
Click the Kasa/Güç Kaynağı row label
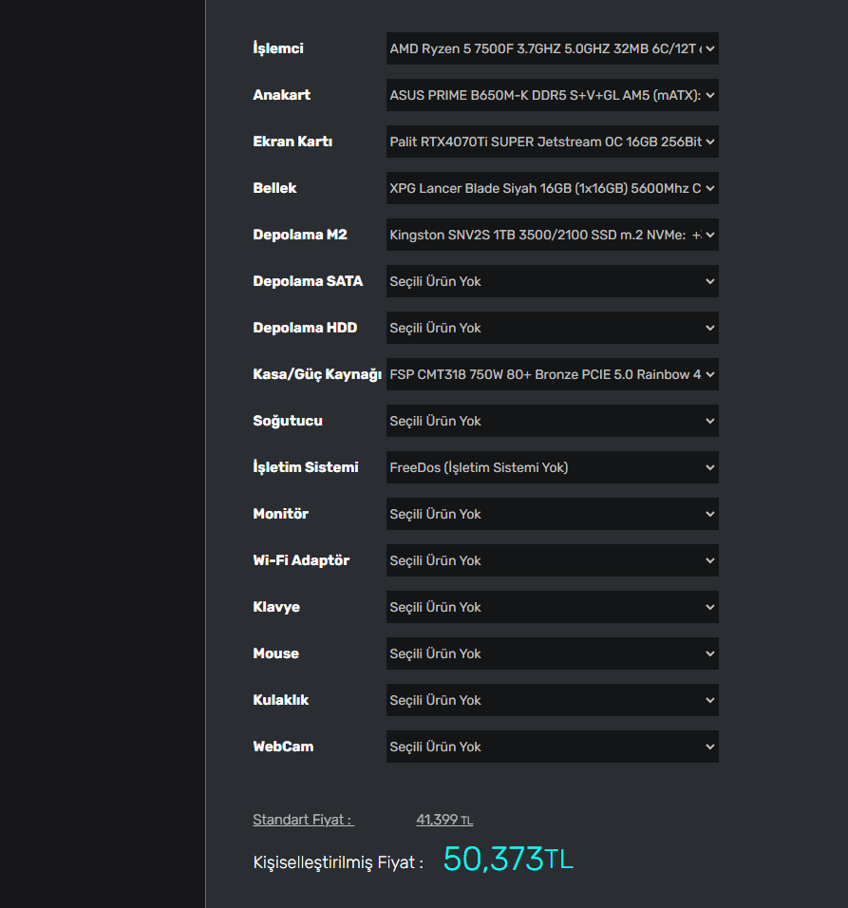pos(317,374)
